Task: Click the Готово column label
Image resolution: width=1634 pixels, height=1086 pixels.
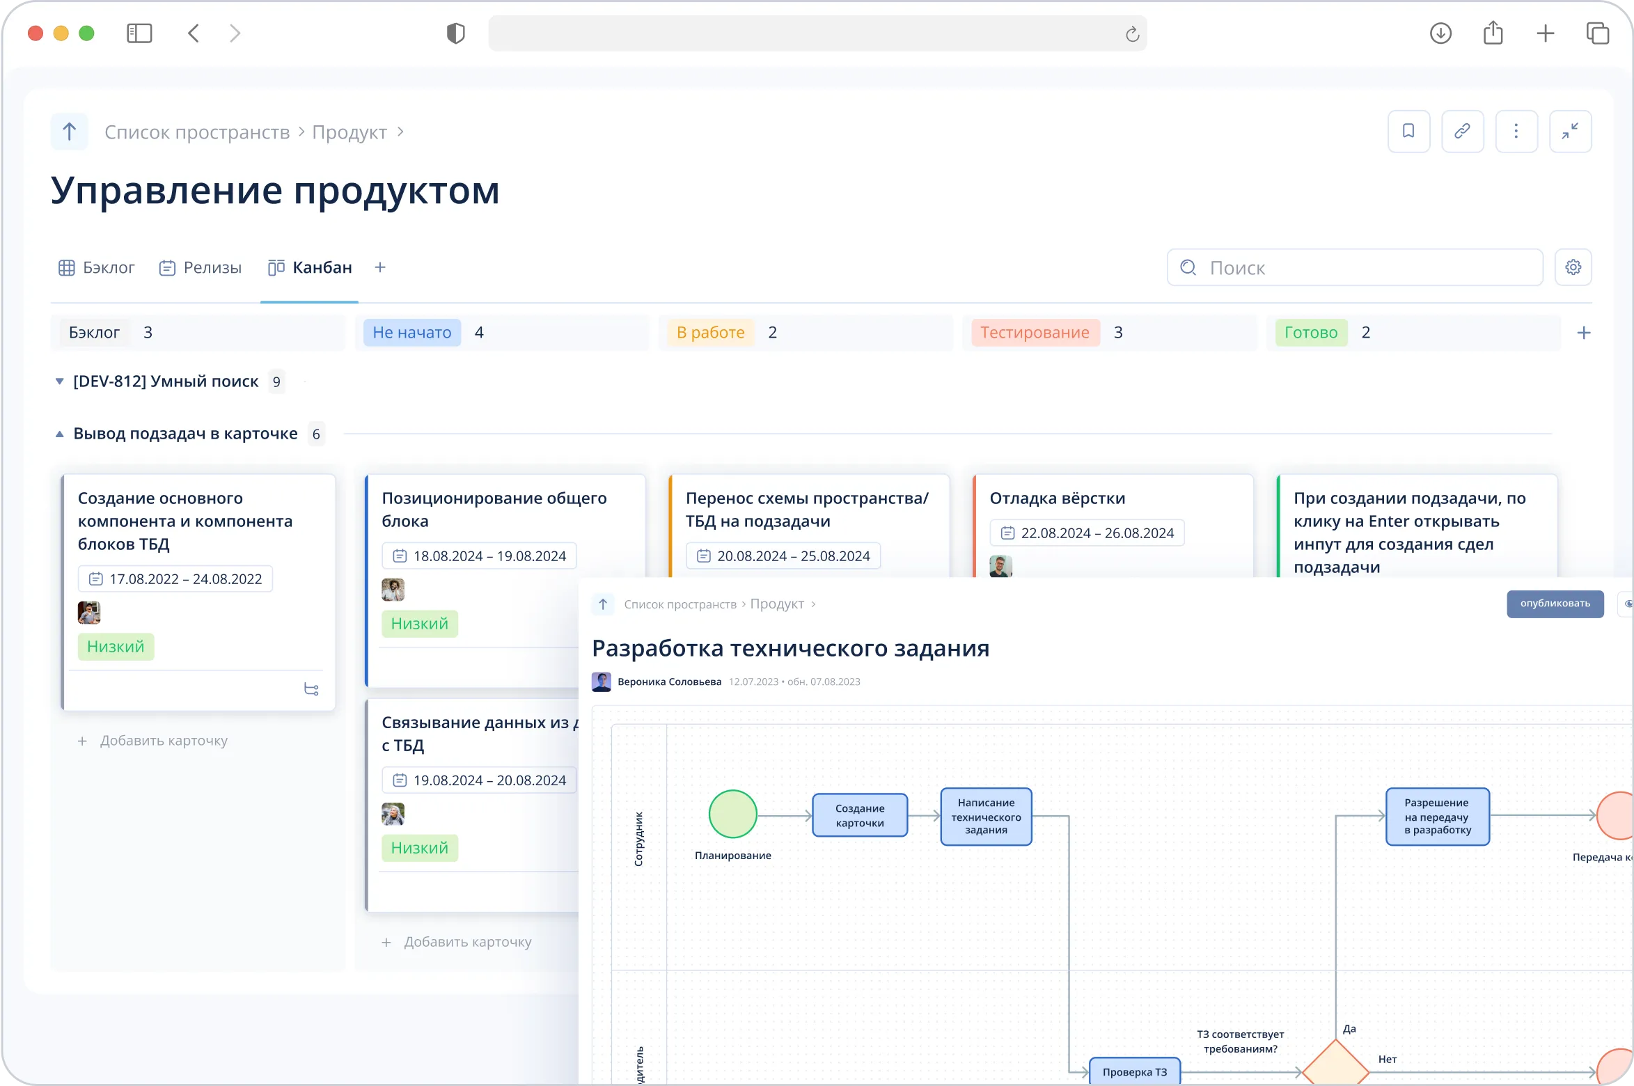Action: (1311, 333)
